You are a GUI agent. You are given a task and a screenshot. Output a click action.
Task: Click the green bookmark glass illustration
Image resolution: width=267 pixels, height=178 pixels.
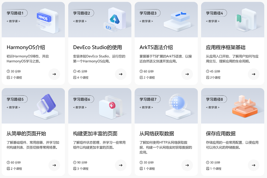246,20
